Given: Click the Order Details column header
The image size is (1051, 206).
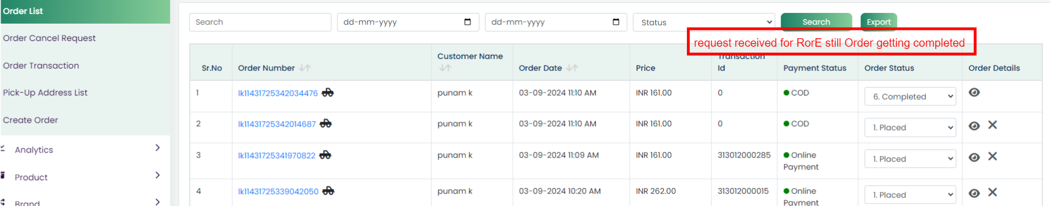Looking at the screenshot, I should tap(994, 68).
